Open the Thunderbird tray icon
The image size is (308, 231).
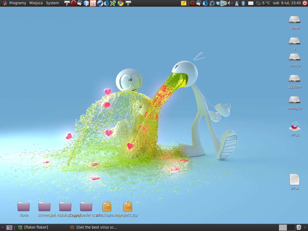[199, 3]
